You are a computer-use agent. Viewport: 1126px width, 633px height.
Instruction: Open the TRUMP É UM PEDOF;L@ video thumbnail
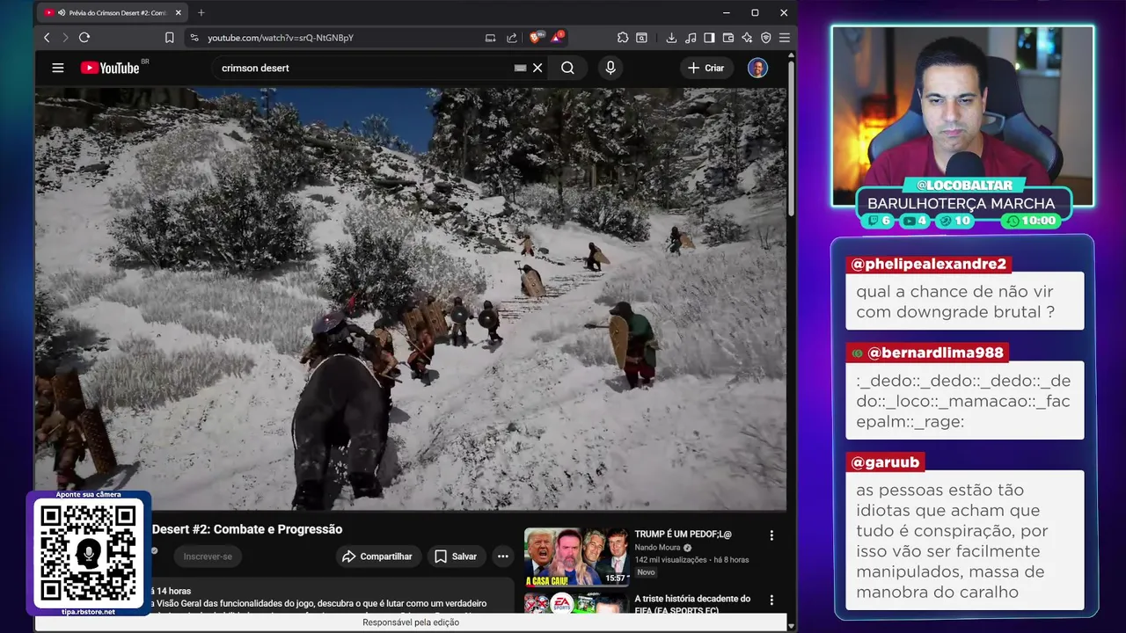(576, 557)
